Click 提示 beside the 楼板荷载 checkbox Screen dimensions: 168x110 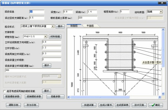coord(47,91)
